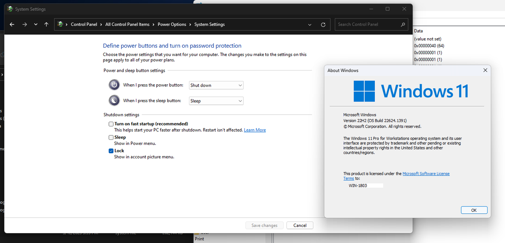Image resolution: width=505 pixels, height=243 pixels.
Task: Click the Print item in background window
Action: 200,239
